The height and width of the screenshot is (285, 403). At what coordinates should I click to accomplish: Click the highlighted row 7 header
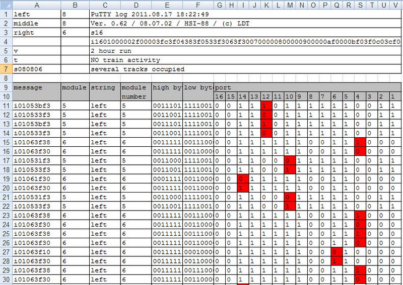pos(6,69)
